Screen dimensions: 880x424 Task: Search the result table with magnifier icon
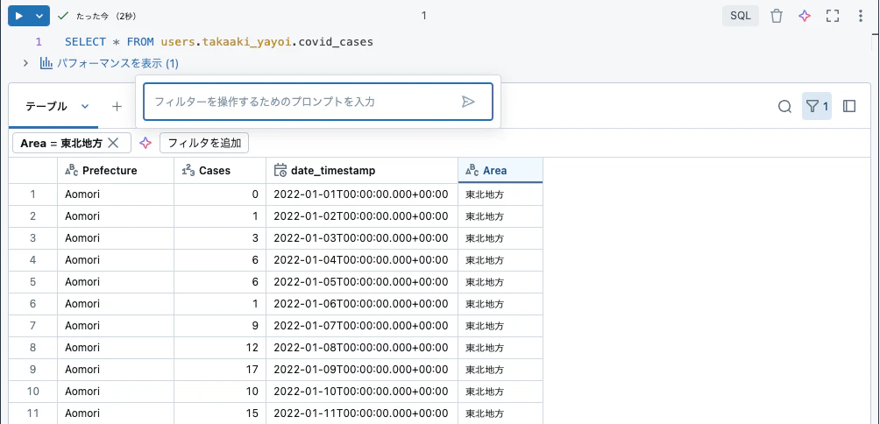click(784, 106)
